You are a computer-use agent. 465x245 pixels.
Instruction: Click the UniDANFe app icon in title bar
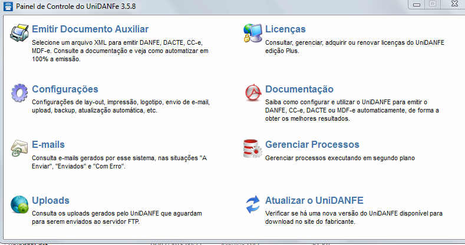(x=8, y=6)
